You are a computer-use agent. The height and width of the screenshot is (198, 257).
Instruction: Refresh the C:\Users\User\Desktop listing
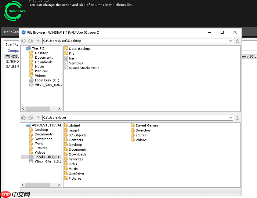[x=237, y=41]
